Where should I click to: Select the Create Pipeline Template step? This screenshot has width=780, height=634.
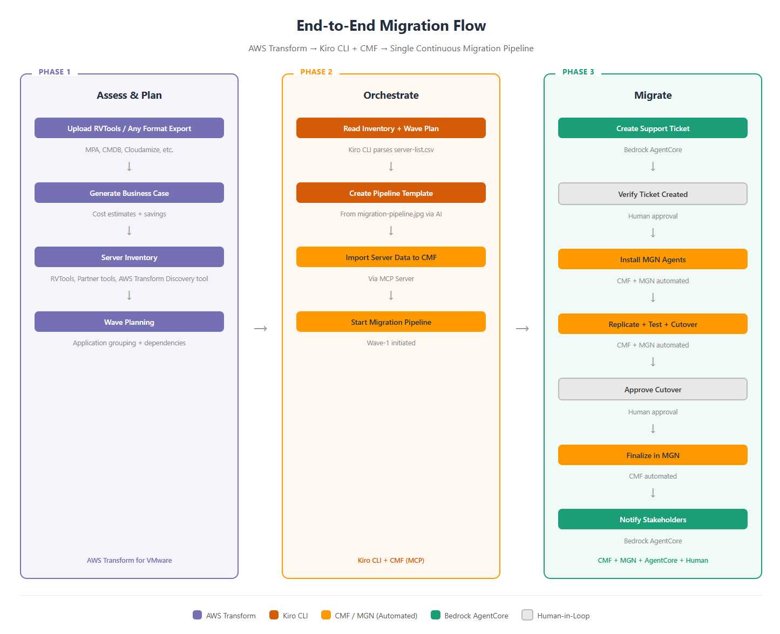point(391,193)
